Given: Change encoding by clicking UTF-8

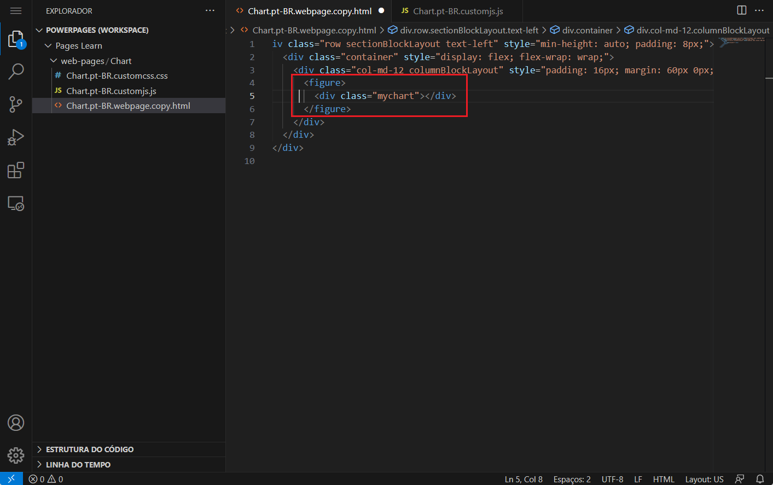Looking at the screenshot, I should click(x=612, y=479).
